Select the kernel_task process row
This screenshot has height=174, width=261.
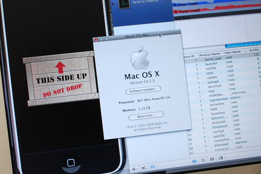[x=222, y=58]
